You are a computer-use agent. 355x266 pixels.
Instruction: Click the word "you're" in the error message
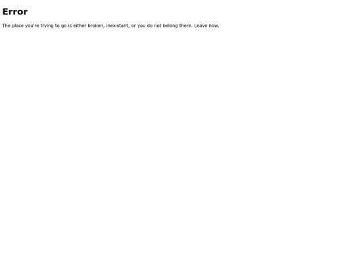[x=32, y=26]
